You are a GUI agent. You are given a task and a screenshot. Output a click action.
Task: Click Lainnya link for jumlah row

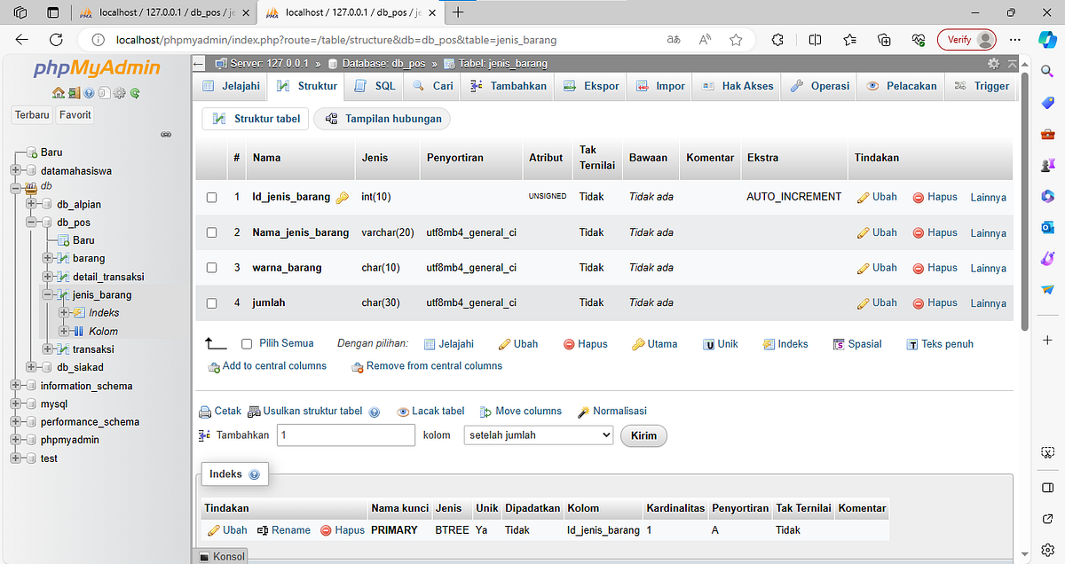(x=988, y=303)
